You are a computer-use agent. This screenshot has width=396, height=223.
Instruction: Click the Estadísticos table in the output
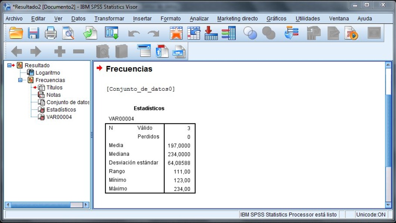(150, 158)
